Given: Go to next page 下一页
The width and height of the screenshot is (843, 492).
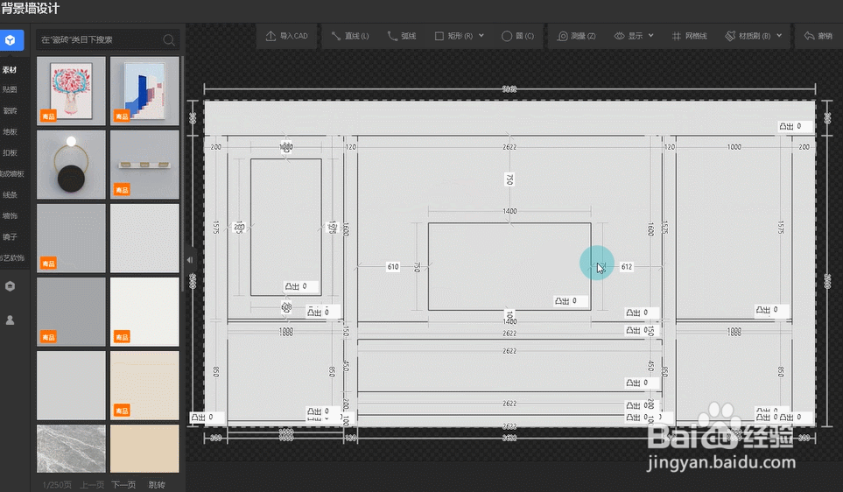Looking at the screenshot, I should (123, 484).
